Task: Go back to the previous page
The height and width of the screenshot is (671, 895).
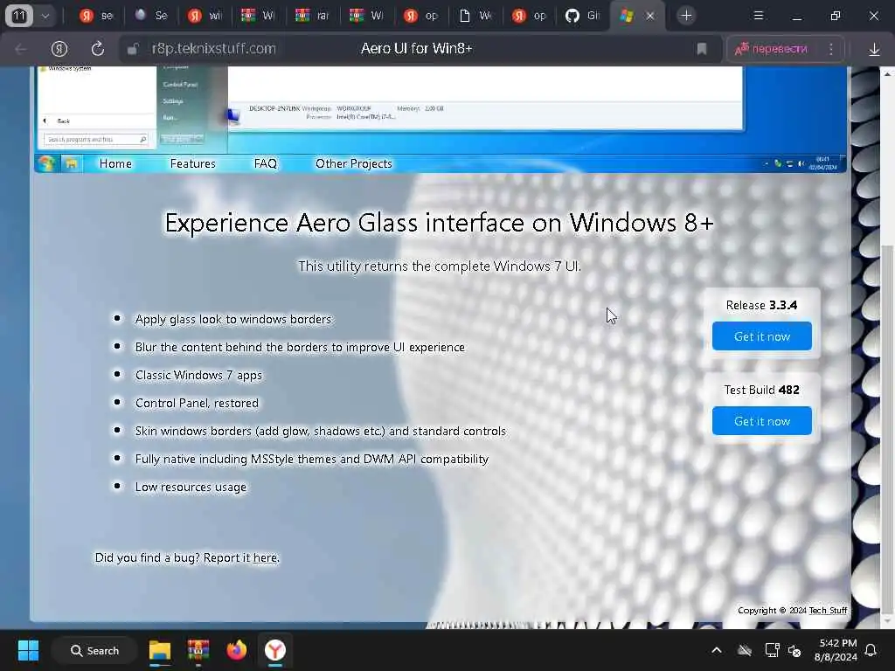Action: [x=21, y=49]
